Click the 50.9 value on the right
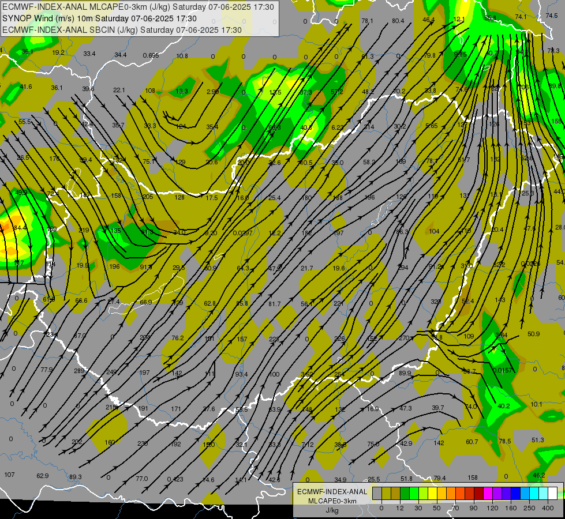The width and height of the screenshot is (565, 519). point(533,334)
